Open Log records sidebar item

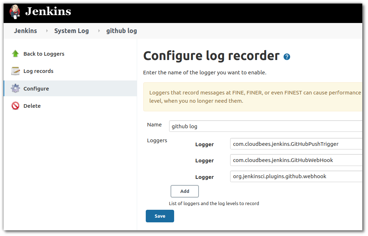click(38, 71)
